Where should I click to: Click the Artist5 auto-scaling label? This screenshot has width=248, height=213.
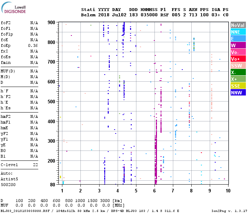point(9,179)
